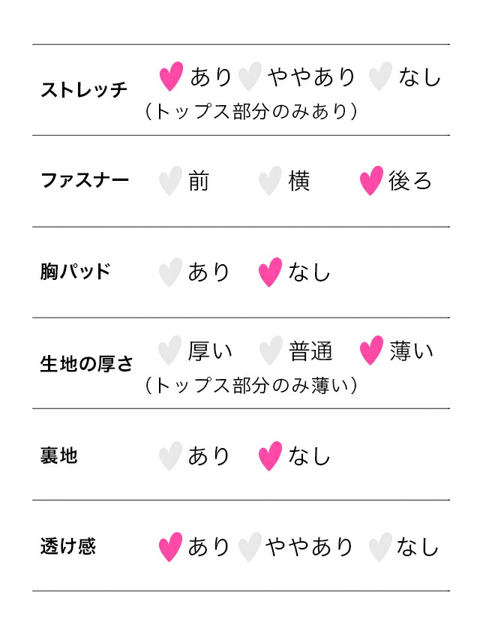Viewport: 480px width, 641px height.
Task: Click the pink heart for 胸パッド なし
Action: pyautogui.click(x=270, y=272)
